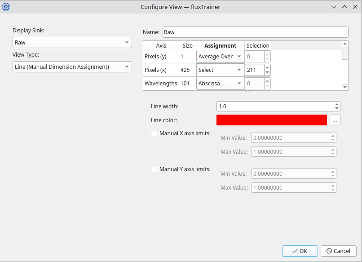Select the Wavelengths axis cell
This screenshot has width=362, height=262.
pos(161,84)
